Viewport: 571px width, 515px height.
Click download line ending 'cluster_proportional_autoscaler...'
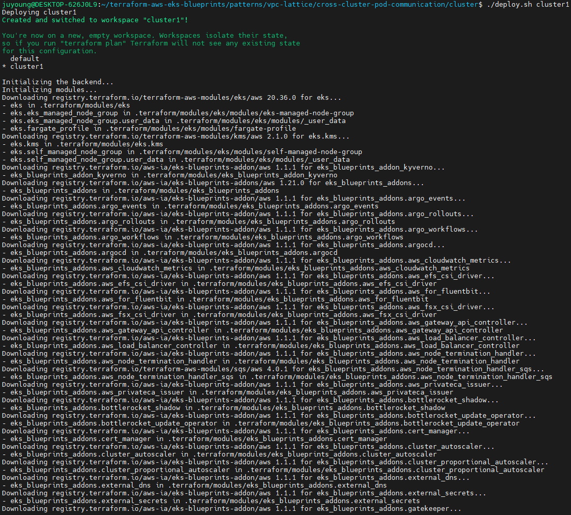tap(275, 462)
